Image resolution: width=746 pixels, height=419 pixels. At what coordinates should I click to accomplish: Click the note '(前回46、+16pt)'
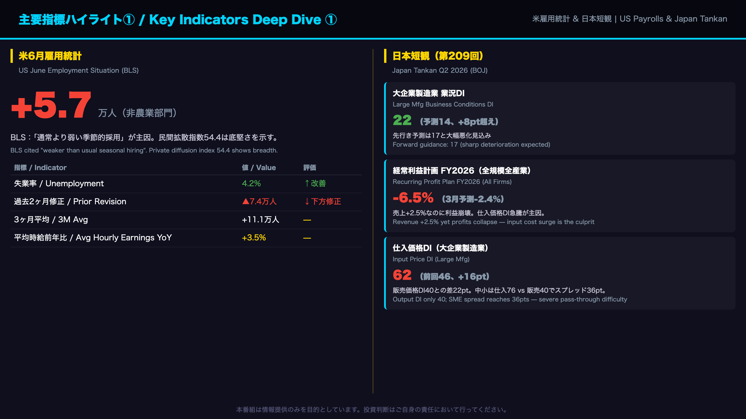[455, 276]
